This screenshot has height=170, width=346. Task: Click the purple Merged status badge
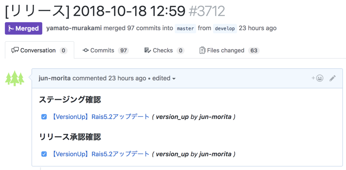[x=24, y=28]
